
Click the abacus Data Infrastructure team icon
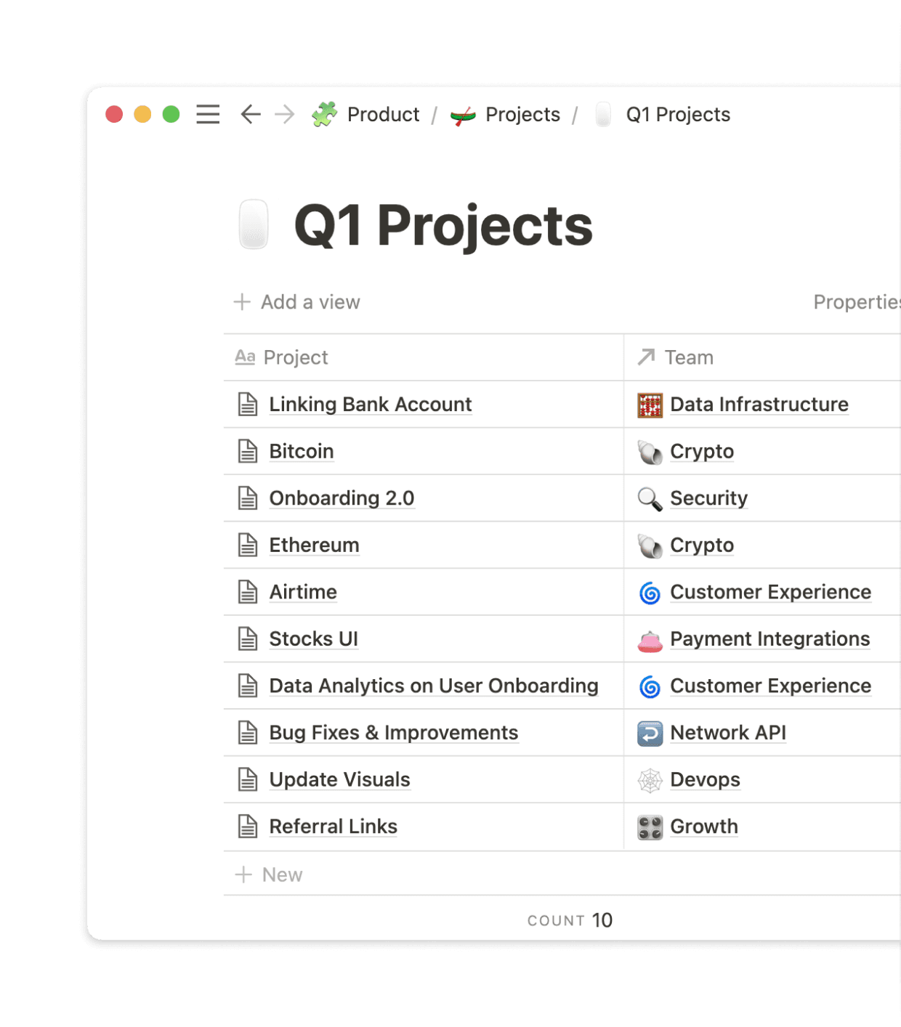pos(650,405)
